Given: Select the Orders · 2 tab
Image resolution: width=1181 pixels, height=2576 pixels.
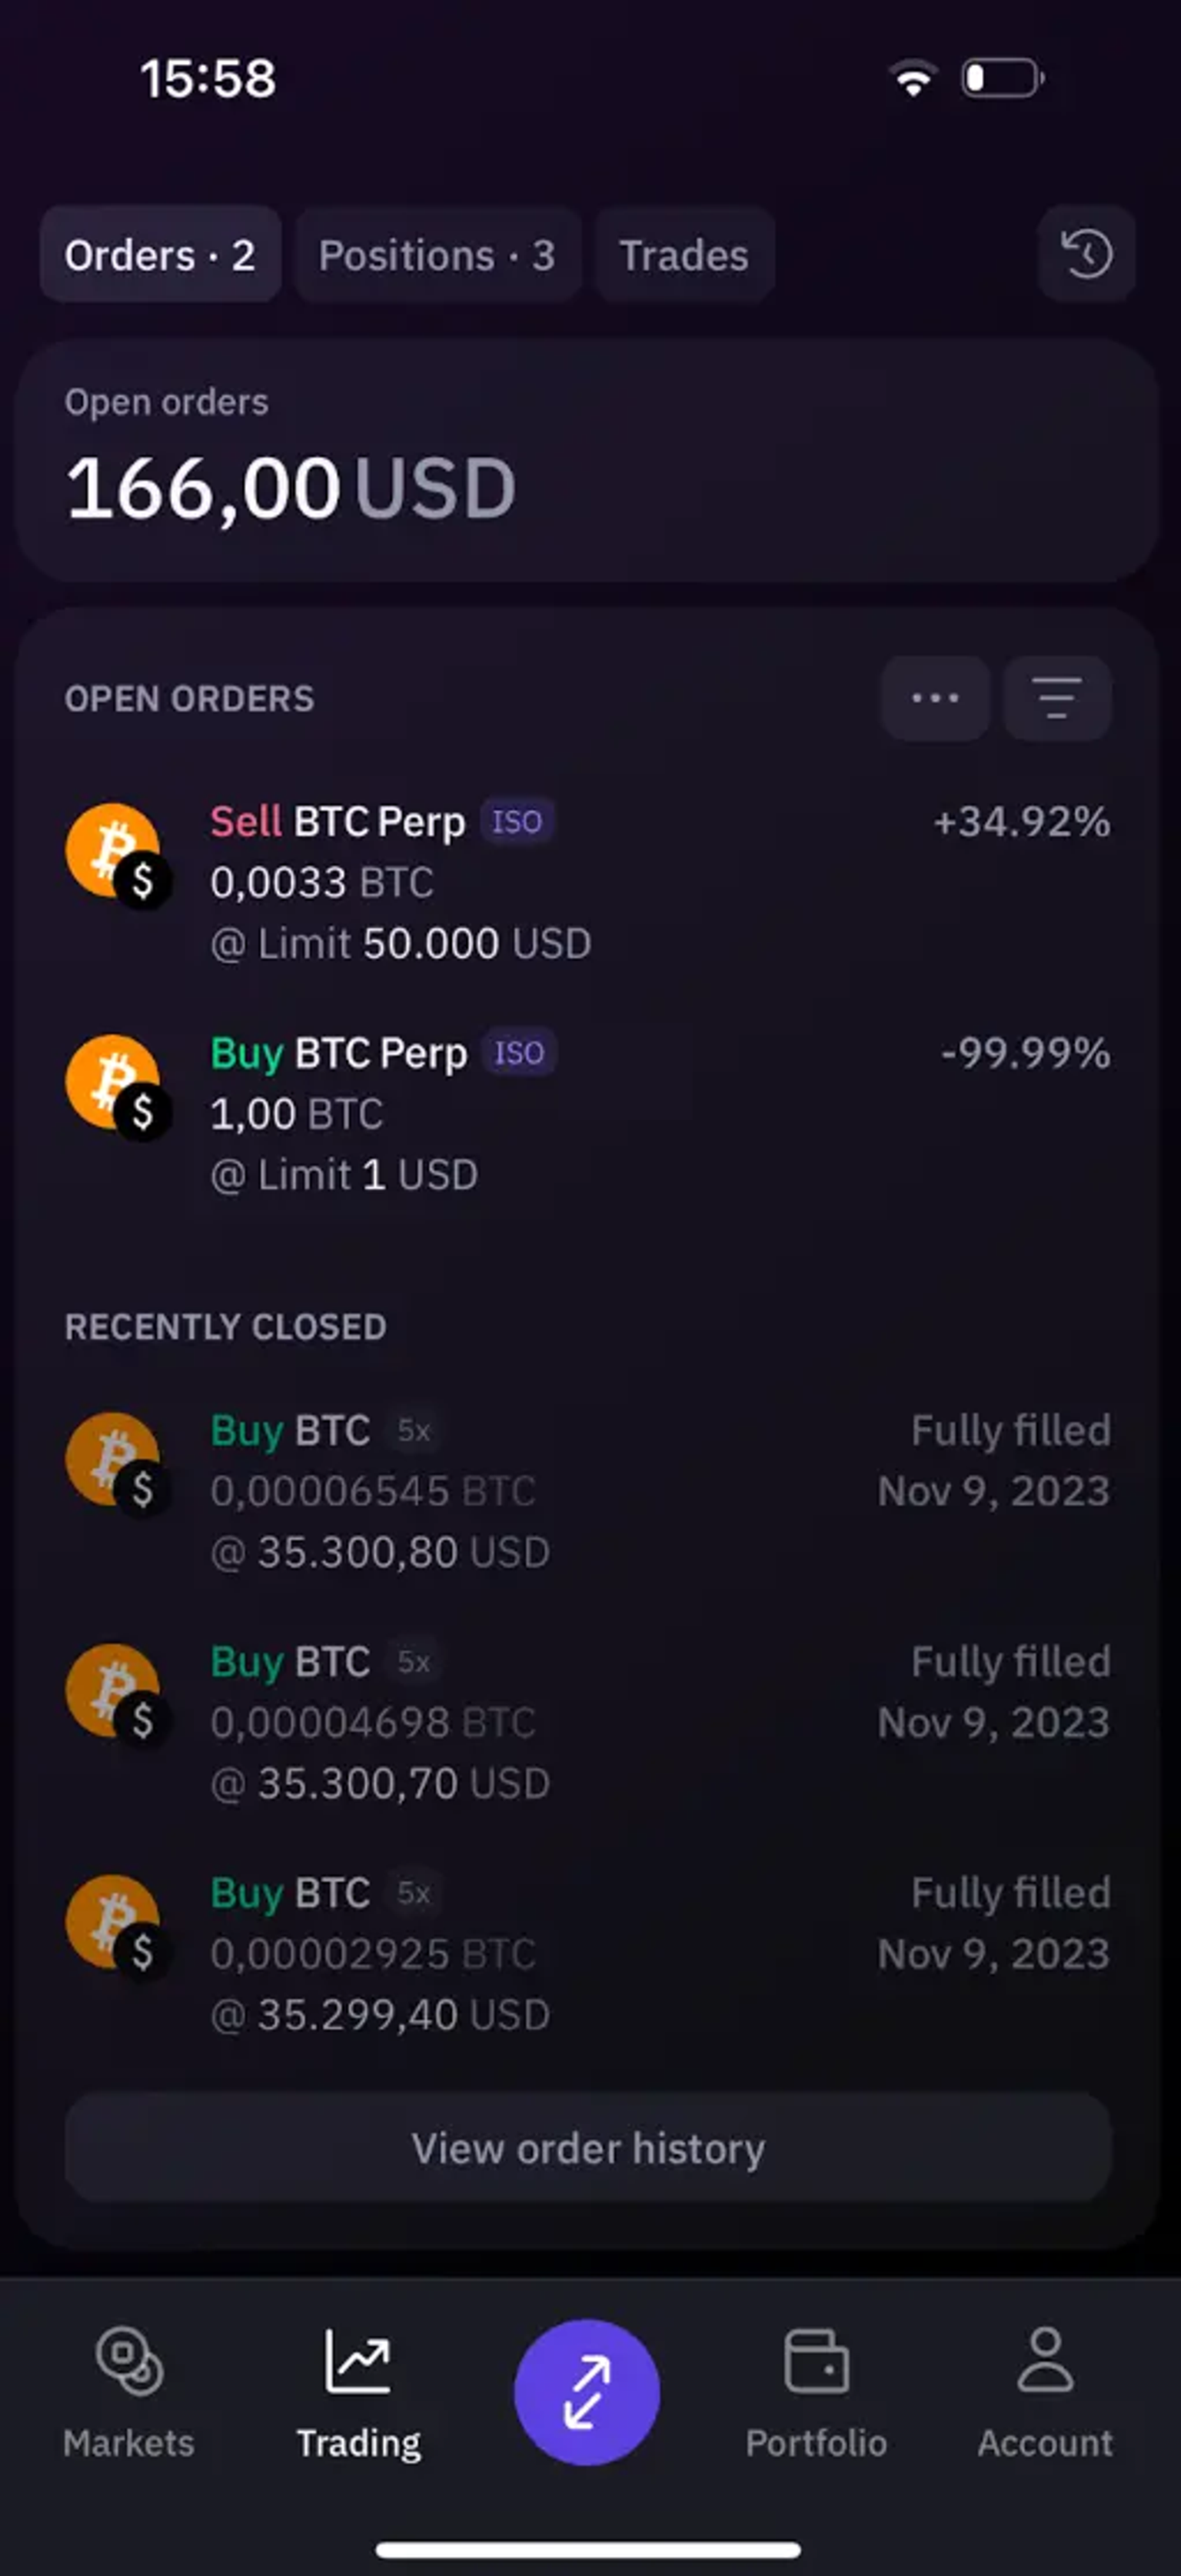Looking at the screenshot, I should [x=160, y=255].
